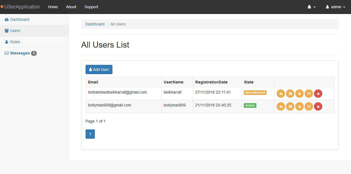View details of user bobymax909 (eye icon)

(x=281, y=106)
